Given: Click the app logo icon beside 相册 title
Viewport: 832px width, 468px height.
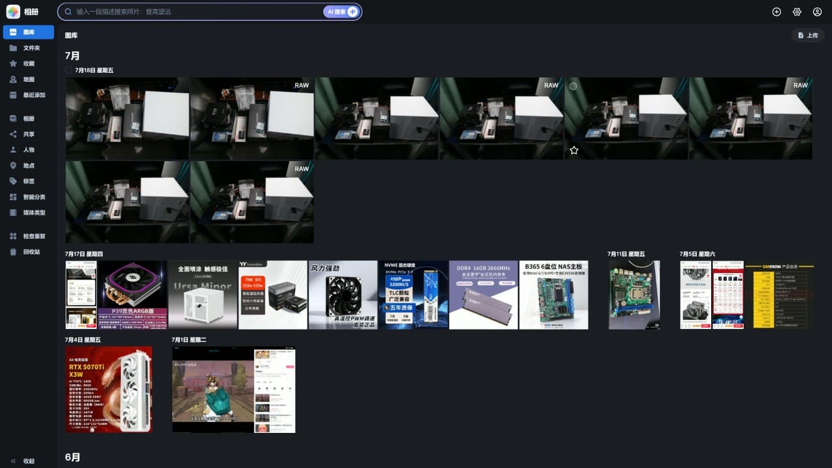Looking at the screenshot, I should click(x=13, y=12).
